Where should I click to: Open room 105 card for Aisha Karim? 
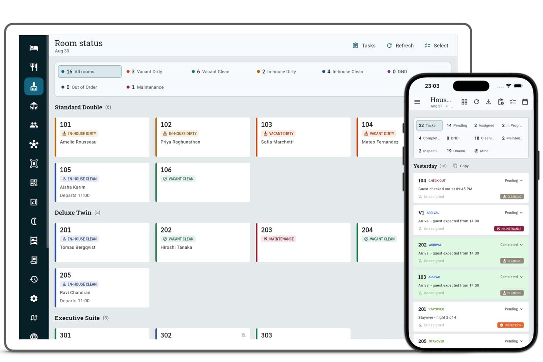pyautogui.click(x=102, y=182)
